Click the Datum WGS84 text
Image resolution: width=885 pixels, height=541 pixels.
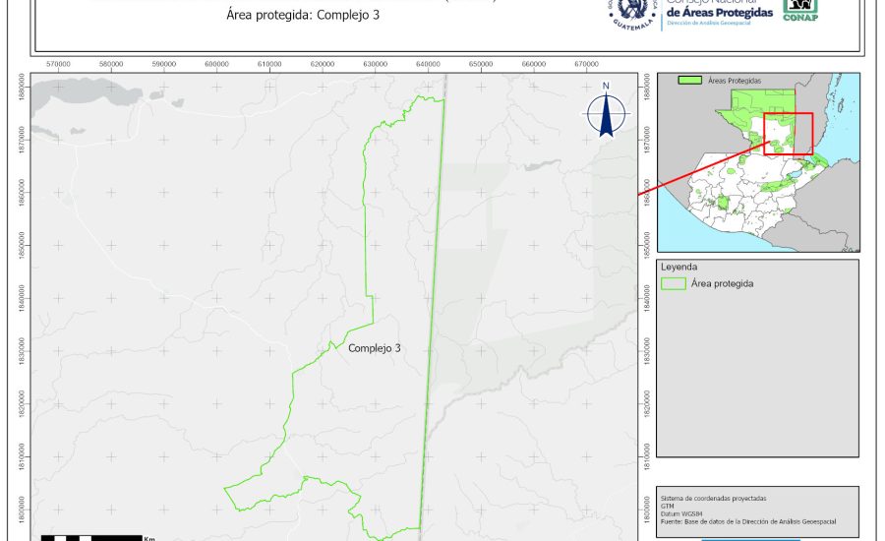coord(682,512)
